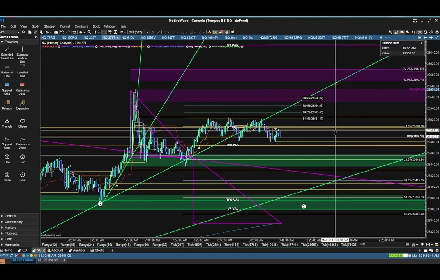Image resolution: width=440 pixels, height=280 pixels.
Task: Open the Configure menu
Action: 81,26
